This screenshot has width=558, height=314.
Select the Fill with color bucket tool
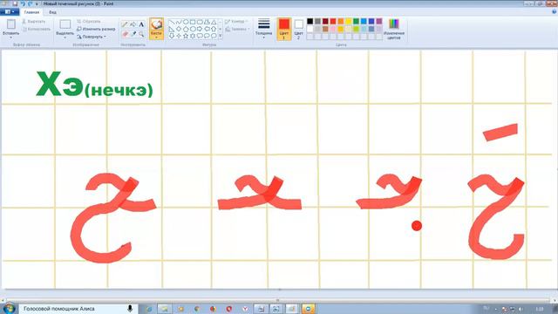[x=133, y=24]
